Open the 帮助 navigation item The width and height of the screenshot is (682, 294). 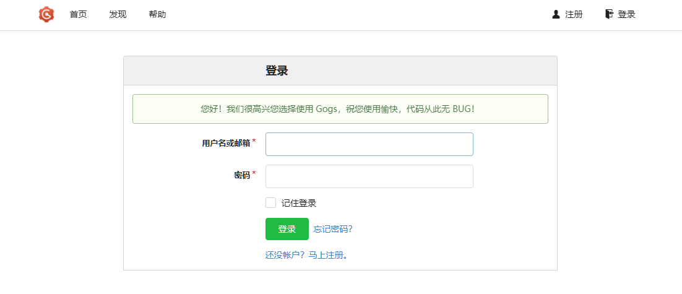[157, 14]
